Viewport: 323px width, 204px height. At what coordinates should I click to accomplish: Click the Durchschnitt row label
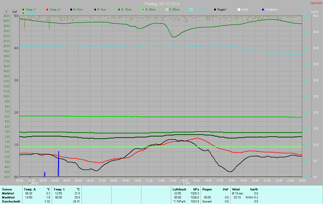(11, 201)
